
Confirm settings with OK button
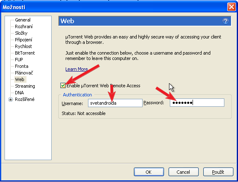(x=149, y=172)
